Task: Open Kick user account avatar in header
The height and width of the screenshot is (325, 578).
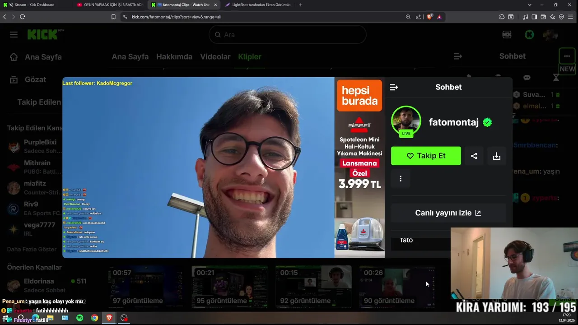Action: coord(550,35)
